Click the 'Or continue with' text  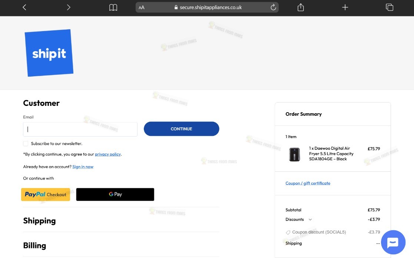point(39,178)
